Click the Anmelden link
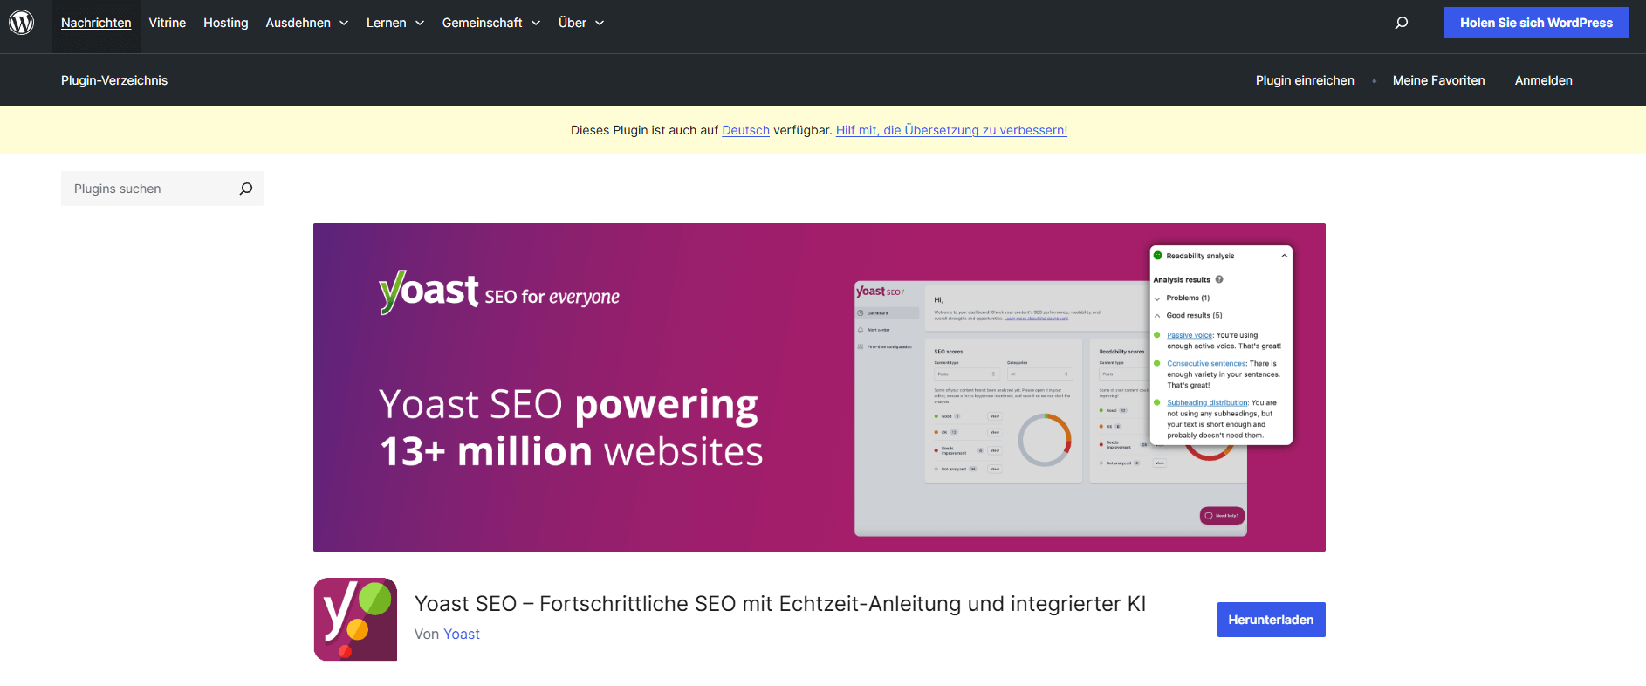This screenshot has width=1646, height=686. [x=1543, y=80]
